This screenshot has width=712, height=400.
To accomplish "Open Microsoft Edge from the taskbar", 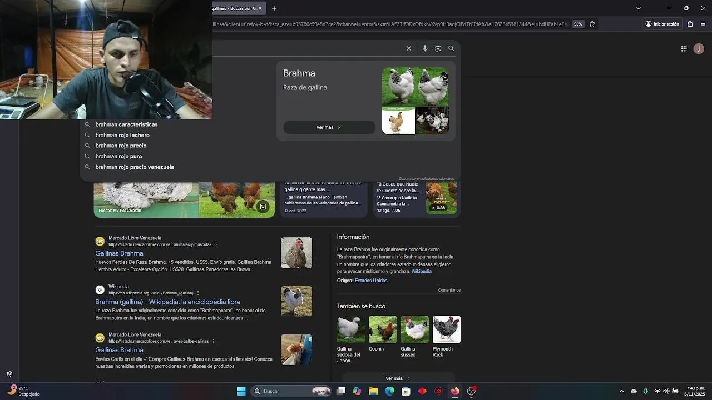I will pyautogui.click(x=390, y=391).
